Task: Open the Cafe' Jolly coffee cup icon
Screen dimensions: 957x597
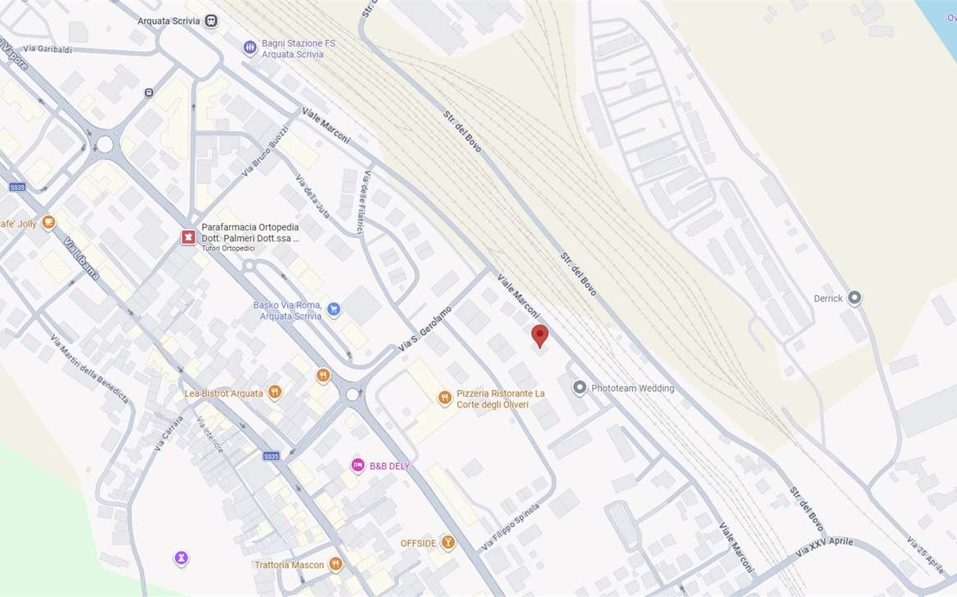Action: click(48, 222)
